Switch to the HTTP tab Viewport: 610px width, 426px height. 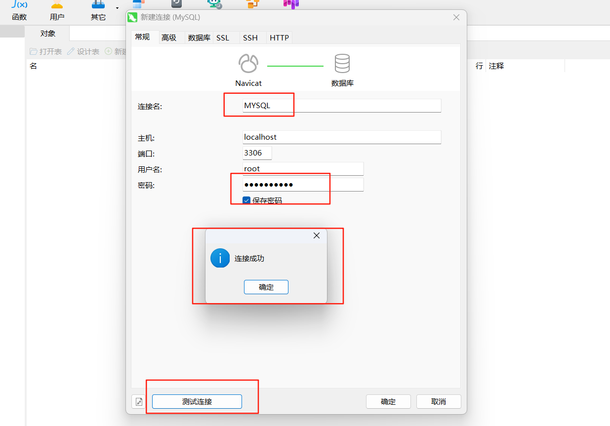(x=279, y=38)
